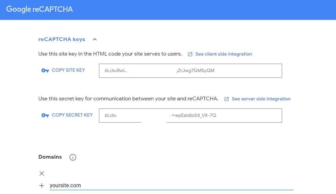Open the See client side integration link
The image size is (336, 194).
point(224,54)
